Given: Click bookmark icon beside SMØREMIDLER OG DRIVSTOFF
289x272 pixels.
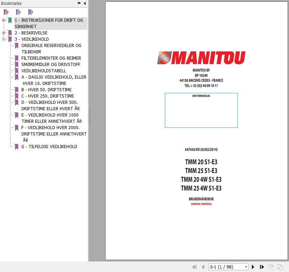Looking at the screenshot, I should point(16,65).
